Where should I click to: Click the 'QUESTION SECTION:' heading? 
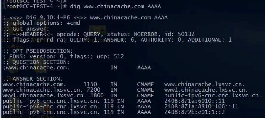(x=41, y=62)
